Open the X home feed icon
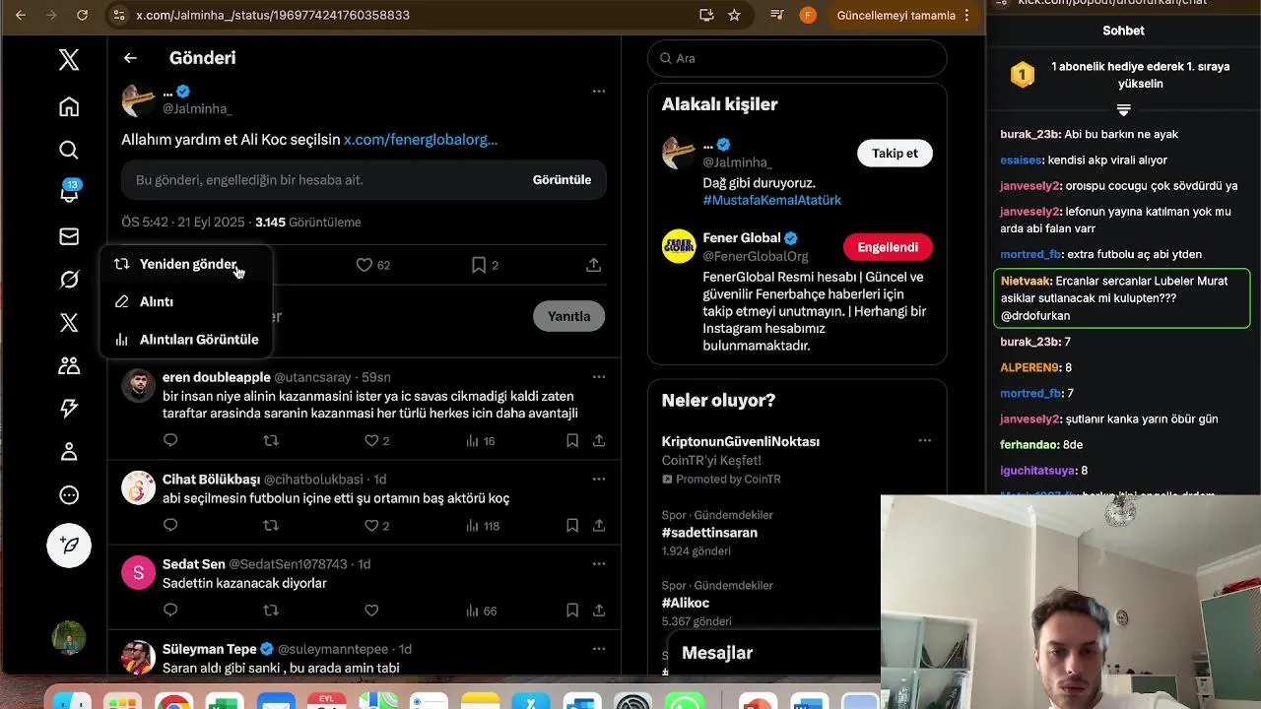The width and height of the screenshot is (1261, 709). (x=69, y=106)
